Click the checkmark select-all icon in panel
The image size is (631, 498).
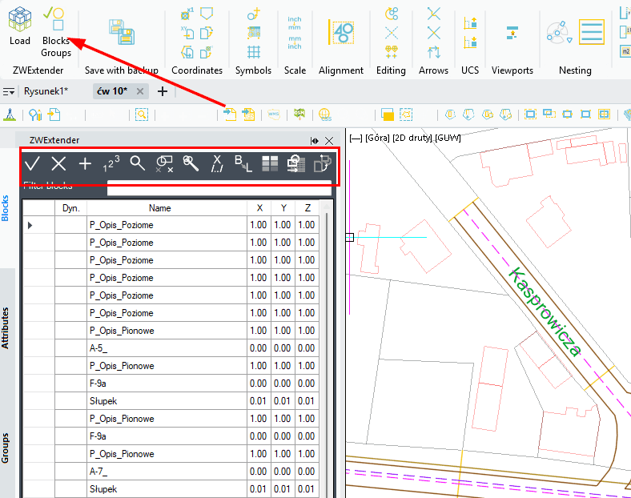click(x=32, y=163)
